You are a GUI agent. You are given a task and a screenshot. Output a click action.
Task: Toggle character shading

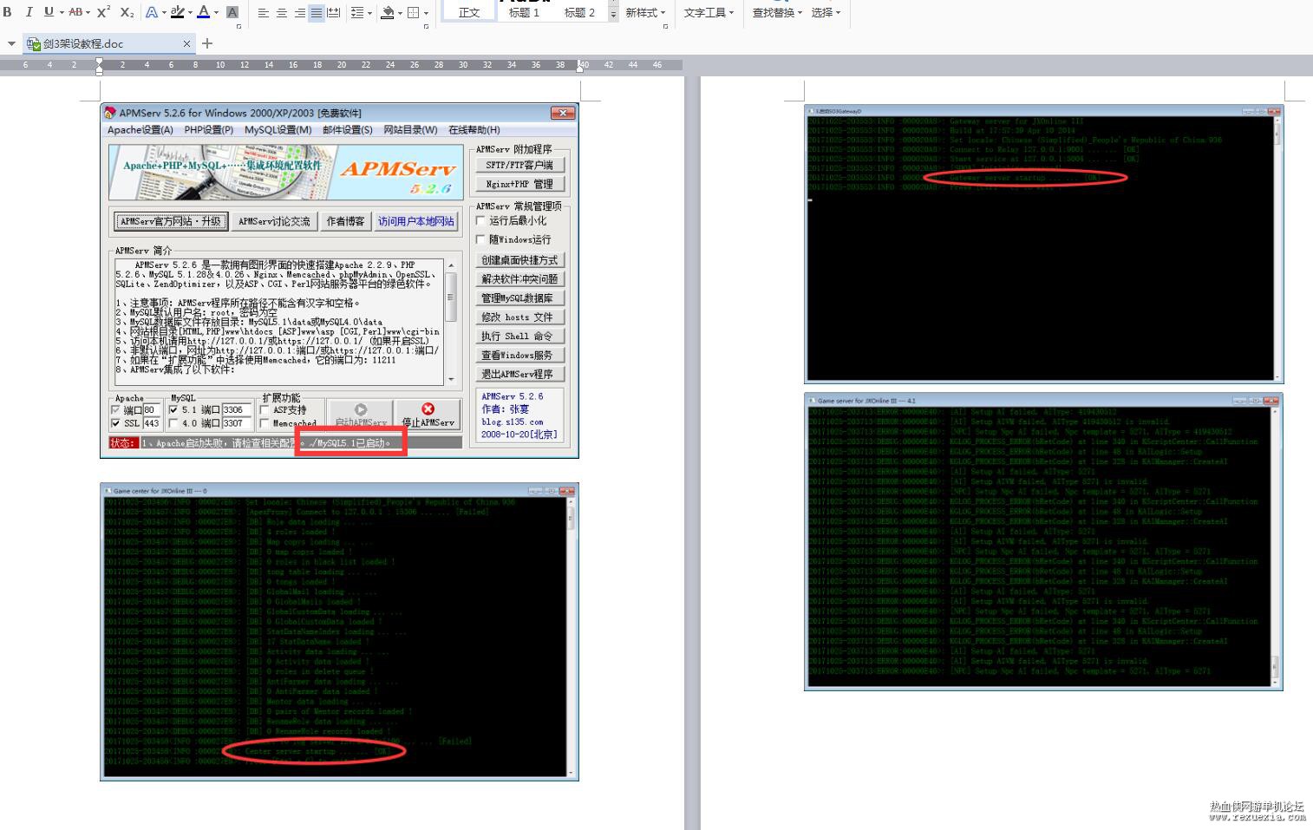pyautogui.click(x=232, y=12)
